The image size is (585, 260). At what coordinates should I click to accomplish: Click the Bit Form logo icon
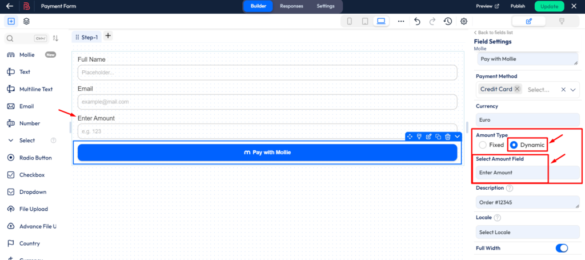pyautogui.click(x=26, y=6)
